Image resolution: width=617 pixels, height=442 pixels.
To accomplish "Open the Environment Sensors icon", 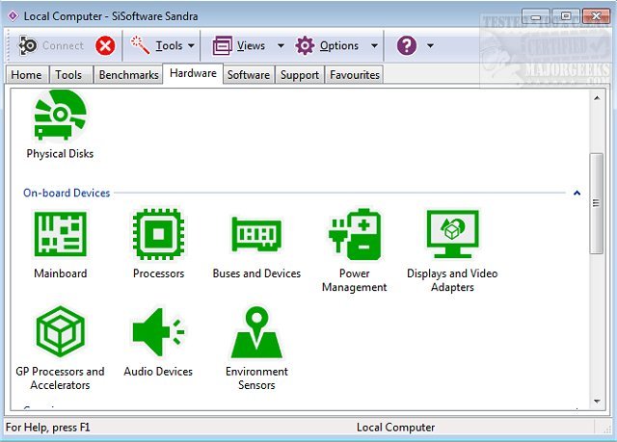I will 256,332.
